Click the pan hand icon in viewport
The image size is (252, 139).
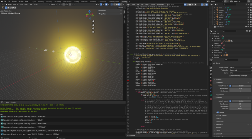coord(94,25)
